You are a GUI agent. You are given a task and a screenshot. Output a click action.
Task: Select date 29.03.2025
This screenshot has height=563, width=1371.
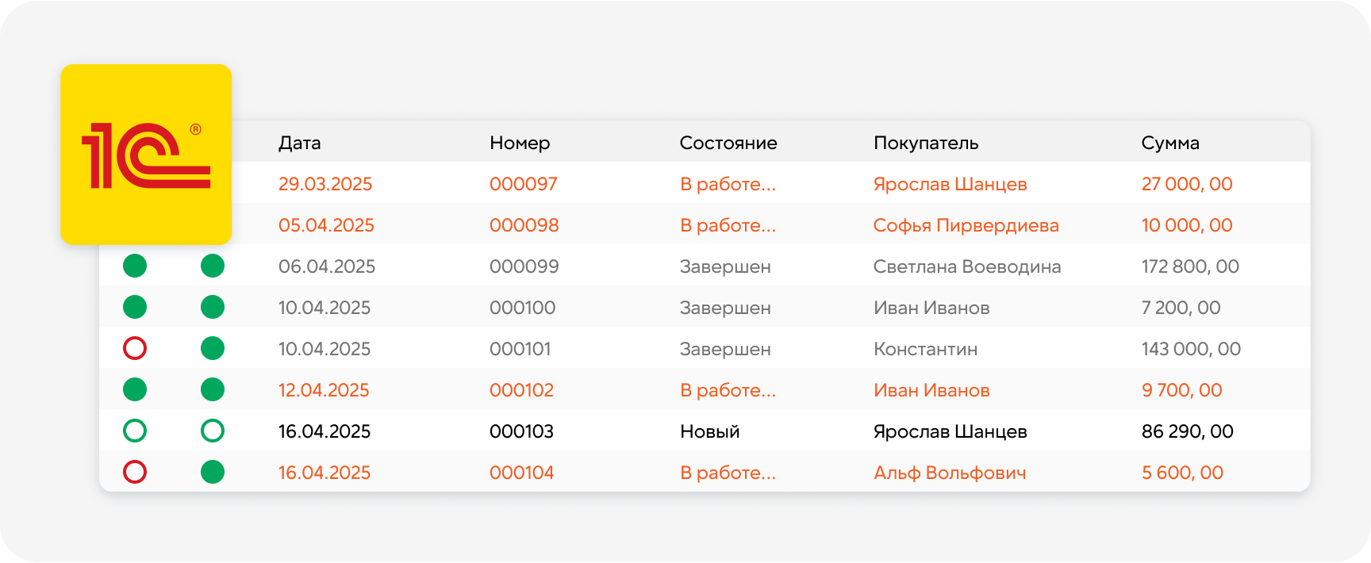[325, 184]
